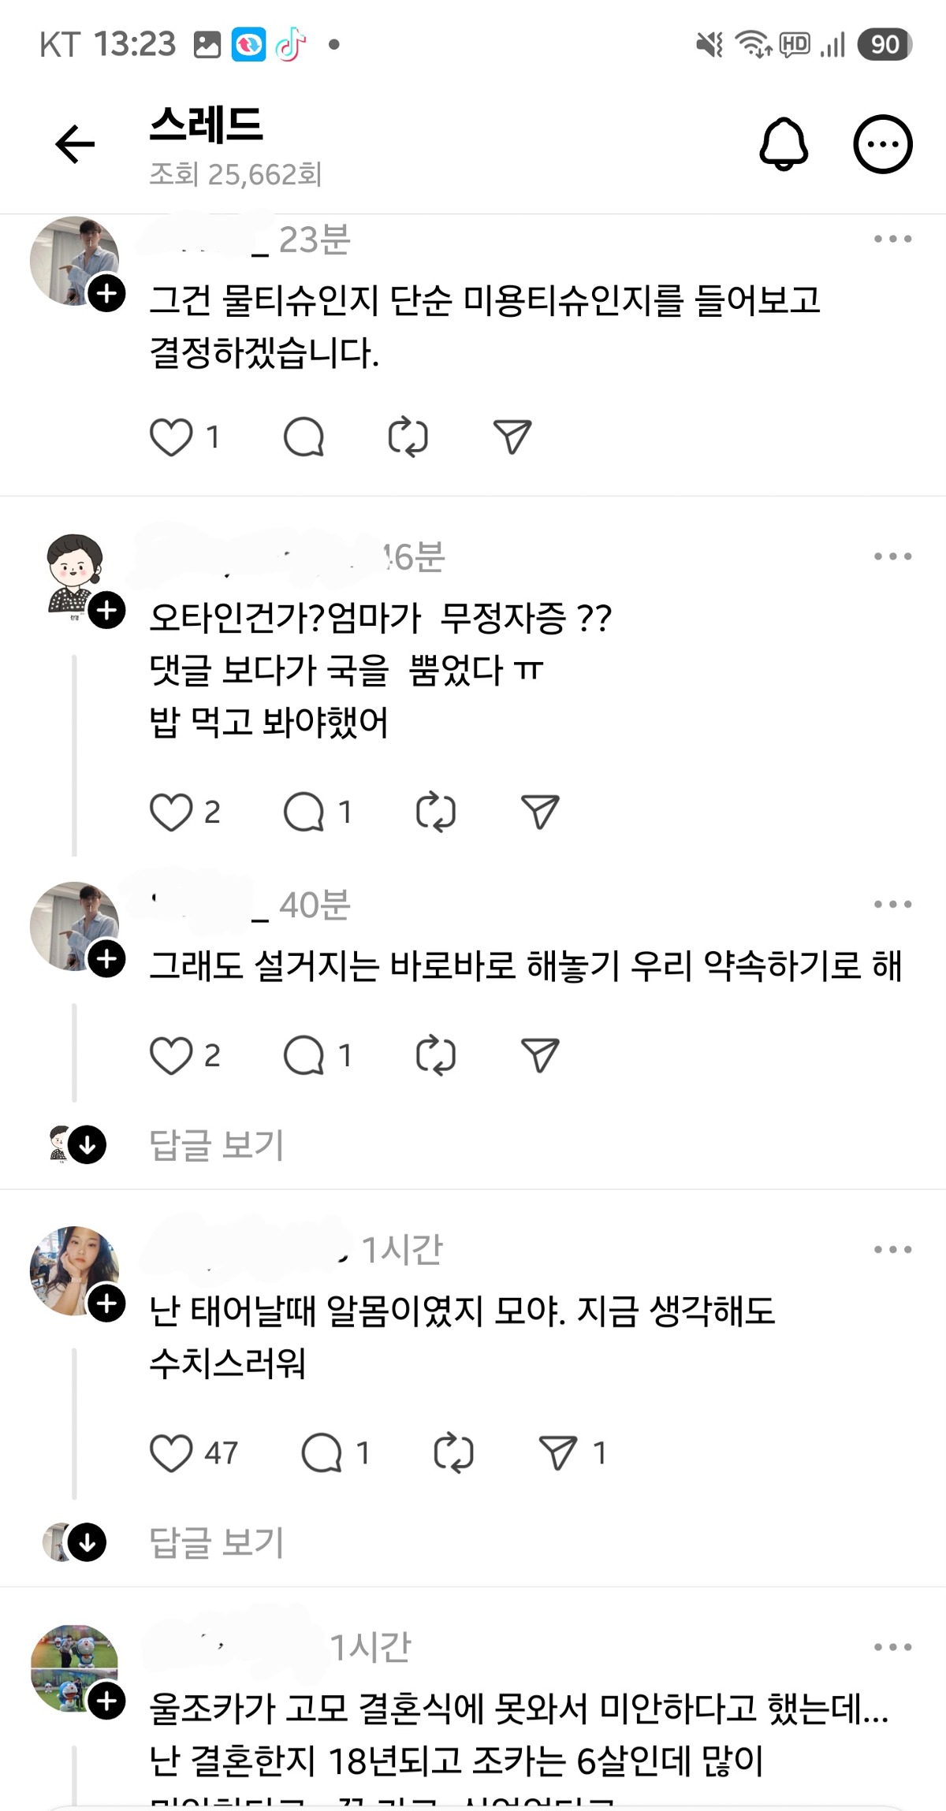946x1811 pixels.
Task: Open the circled three-dot options menu
Action: [x=883, y=144]
